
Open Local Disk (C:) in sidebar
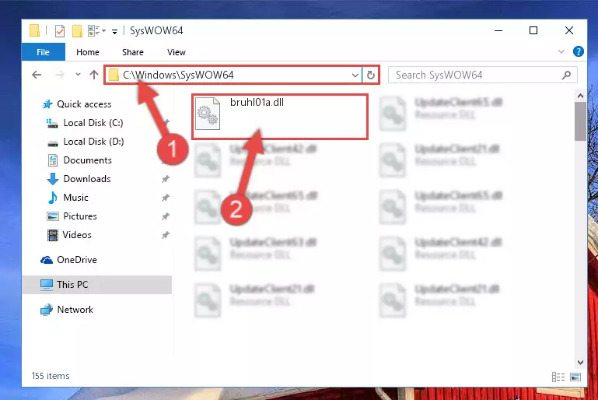(x=93, y=123)
